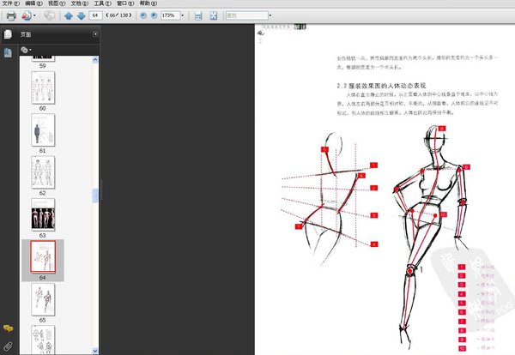The image size is (515, 355).
Task: Click the colorful collaborate icon in toolbar
Action: coord(27,15)
